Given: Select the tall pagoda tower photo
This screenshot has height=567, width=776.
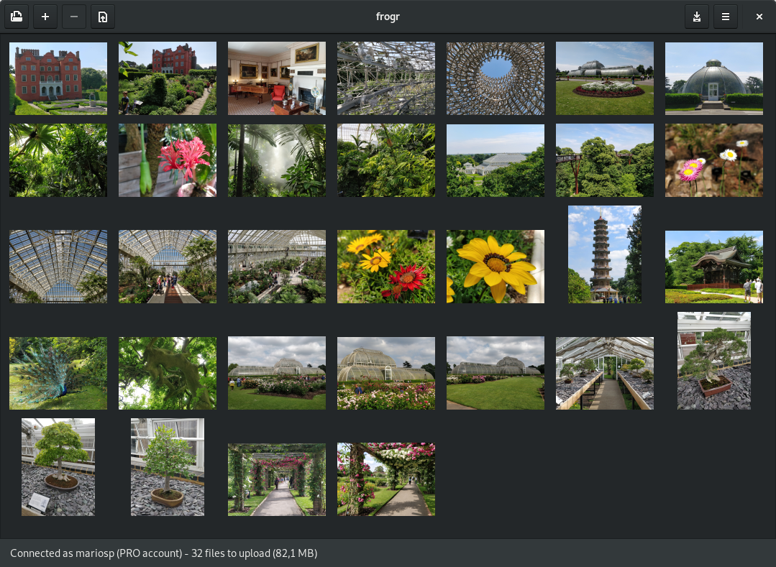Looking at the screenshot, I should (x=605, y=254).
